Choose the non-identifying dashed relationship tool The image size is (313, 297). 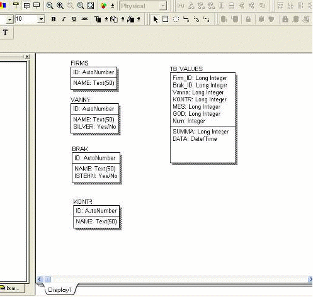tap(207, 20)
